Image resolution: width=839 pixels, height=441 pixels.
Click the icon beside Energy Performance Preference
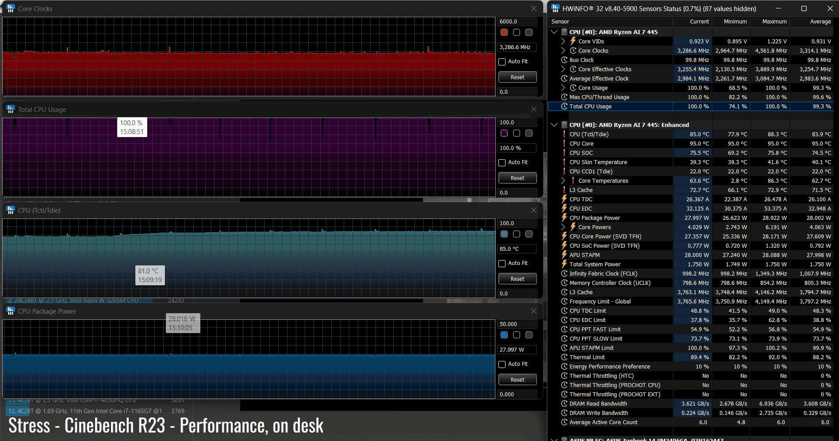coord(564,366)
